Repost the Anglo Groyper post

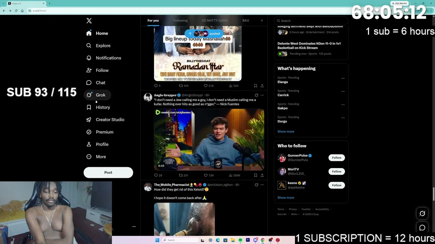tap(184, 175)
